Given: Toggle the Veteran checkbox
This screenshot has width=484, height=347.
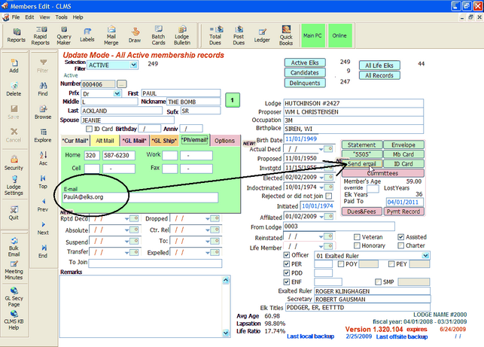Looking at the screenshot, I should point(356,236).
